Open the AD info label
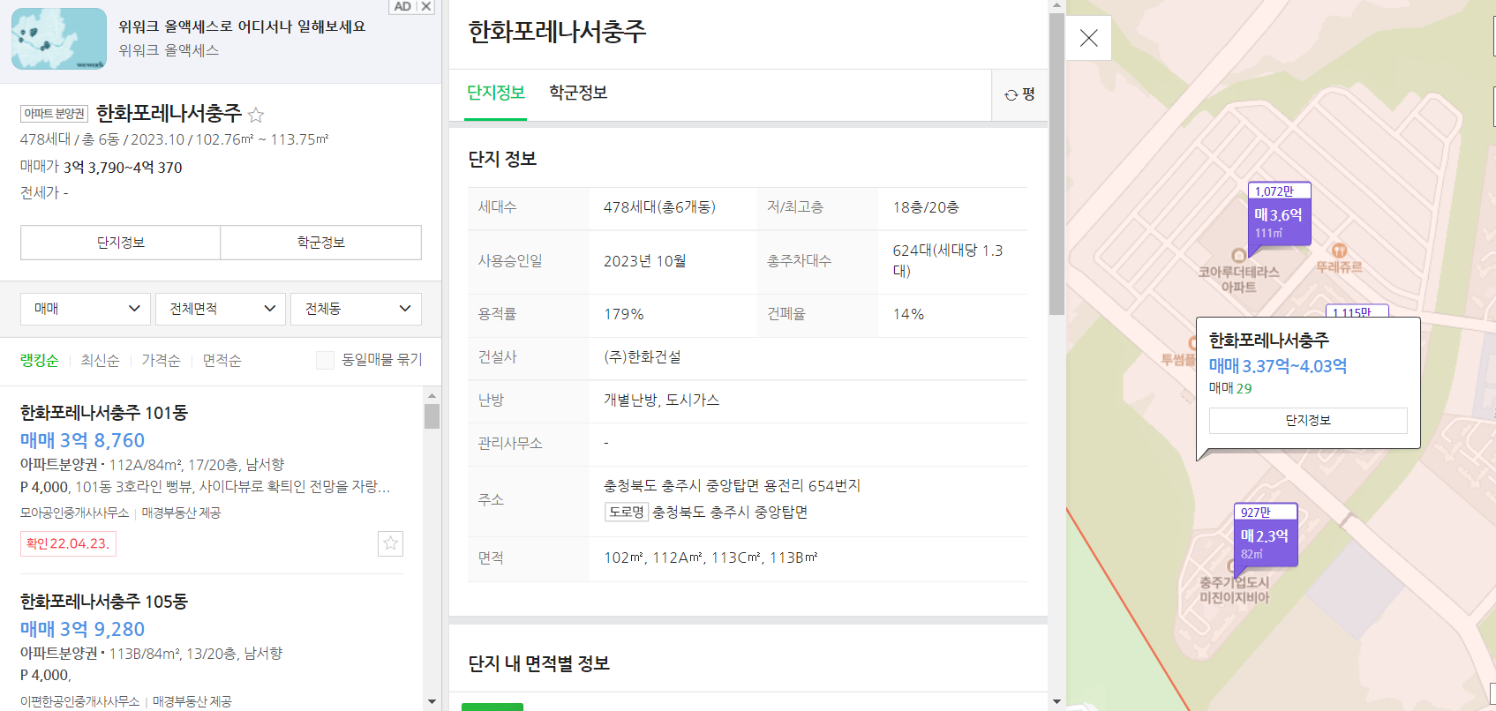Viewport: 1496px width, 711px height. coord(402,6)
